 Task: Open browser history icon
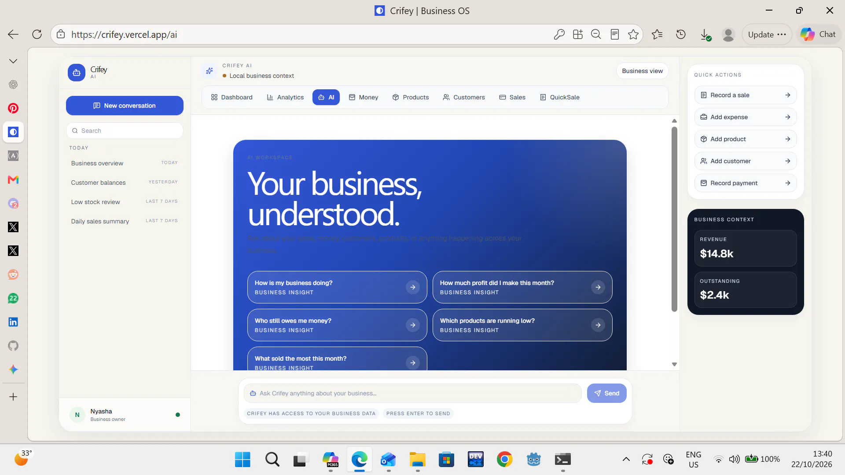click(x=681, y=34)
